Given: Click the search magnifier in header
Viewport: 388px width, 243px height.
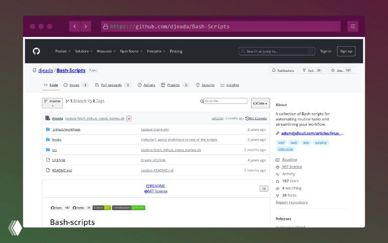Looking at the screenshot, I should click(x=243, y=52).
